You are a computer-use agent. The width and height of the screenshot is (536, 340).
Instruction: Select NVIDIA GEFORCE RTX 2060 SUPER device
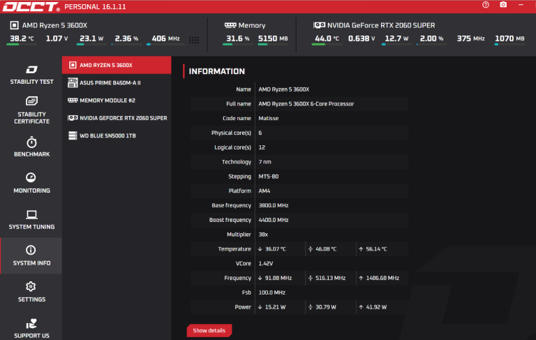point(117,118)
